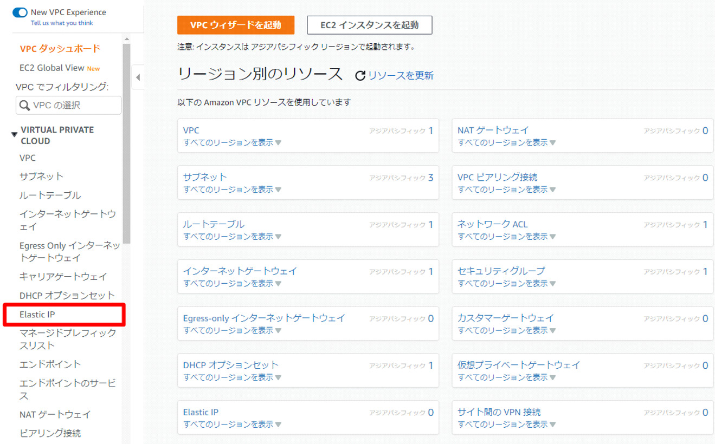
Task: Open キャリアゲートウェイ in the sidebar
Action: [63, 277]
